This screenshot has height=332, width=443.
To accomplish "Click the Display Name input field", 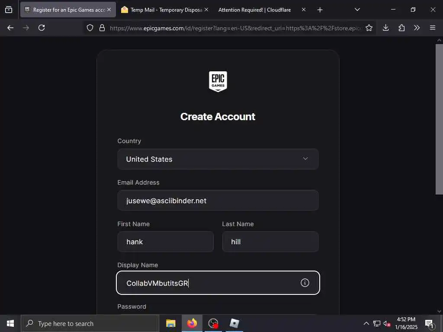I will pos(218,283).
